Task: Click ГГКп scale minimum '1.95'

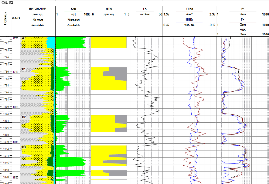Action: click(166, 14)
